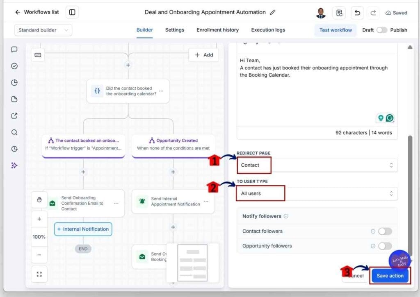Image resolution: width=420 pixels, height=297 pixels.
Task: Add step under contact booked branch
Action: pos(83,172)
